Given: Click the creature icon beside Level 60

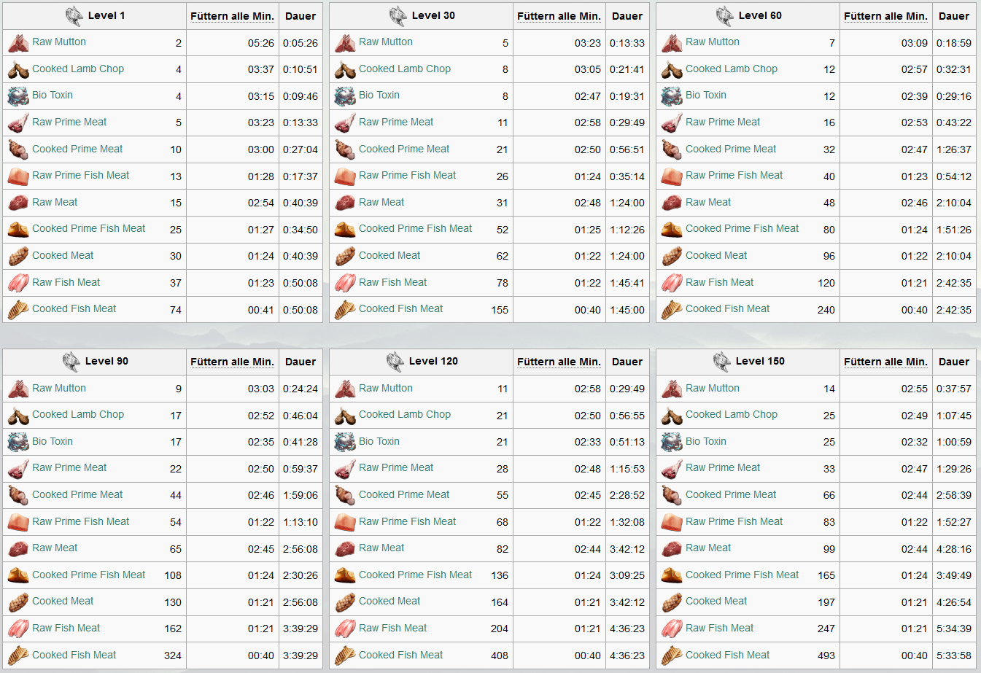Looking at the screenshot, I should coord(724,16).
